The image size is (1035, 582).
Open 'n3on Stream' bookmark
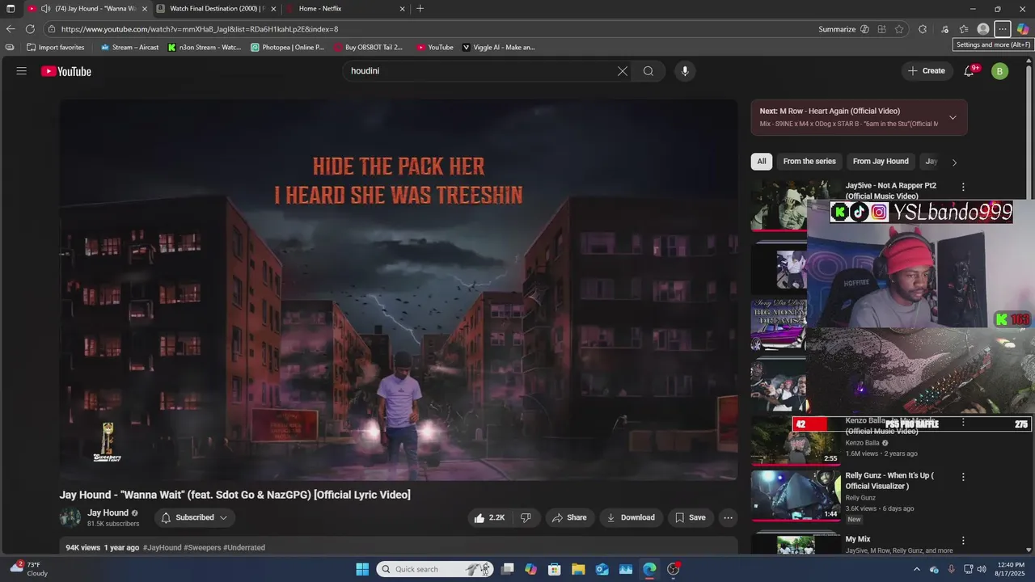coord(205,47)
